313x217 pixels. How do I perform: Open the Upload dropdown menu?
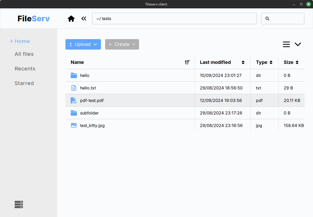(83, 44)
